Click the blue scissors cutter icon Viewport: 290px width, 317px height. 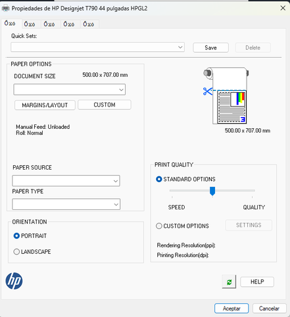coord(208,91)
